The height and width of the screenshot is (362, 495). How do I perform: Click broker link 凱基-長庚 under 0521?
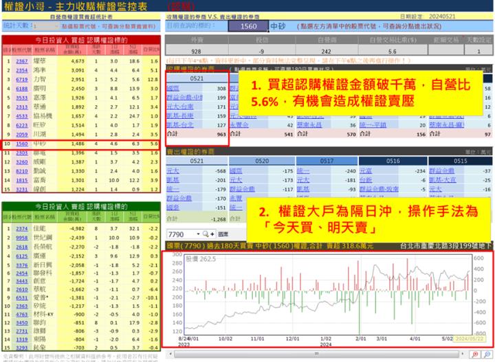(x=179, y=115)
